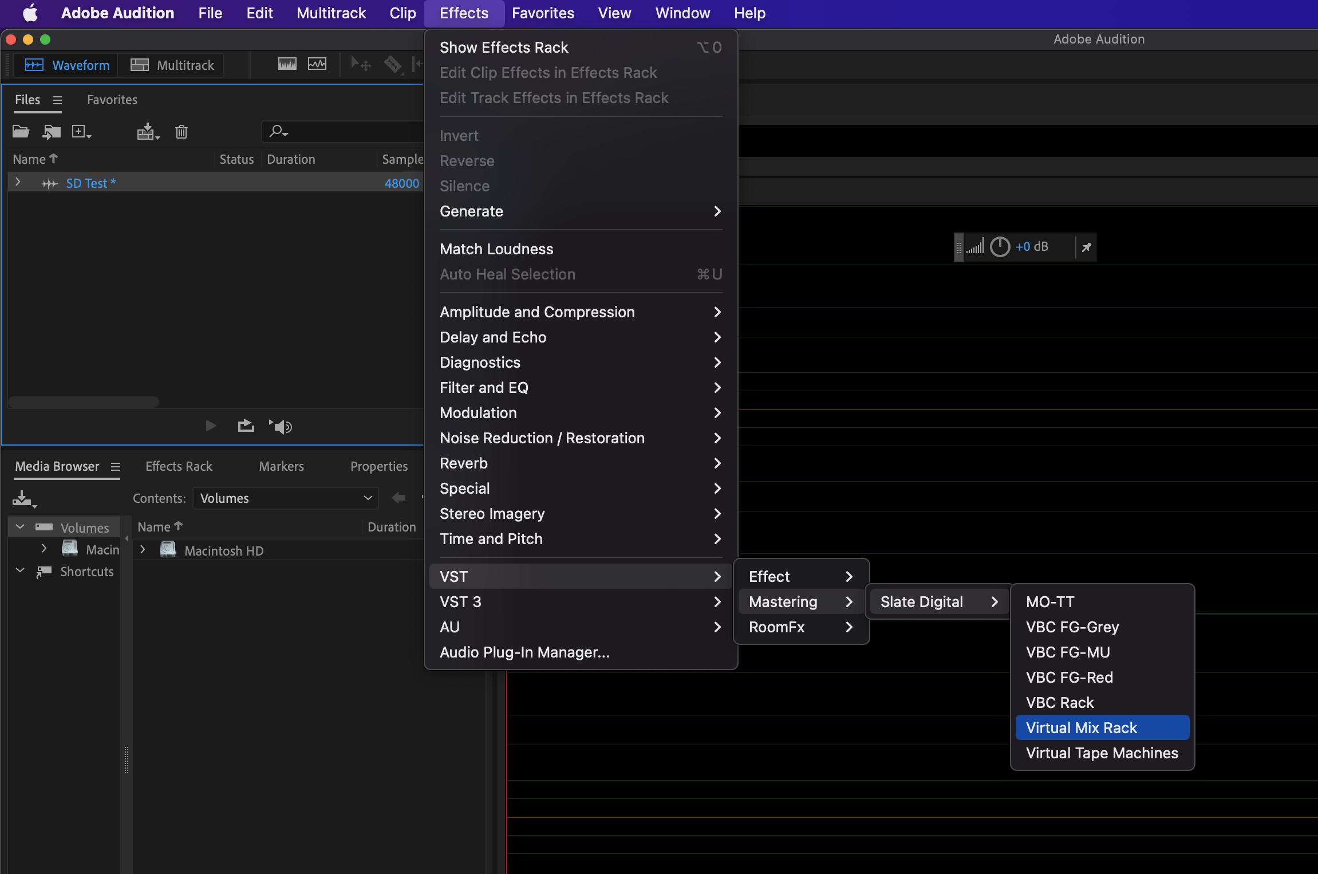Expand the SD Test file row
The height and width of the screenshot is (874, 1318).
click(18, 182)
